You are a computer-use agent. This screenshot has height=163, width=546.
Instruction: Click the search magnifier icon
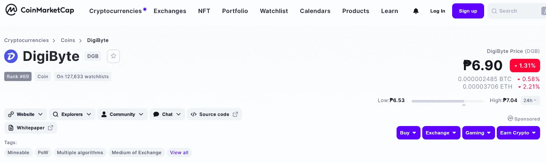(x=494, y=11)
